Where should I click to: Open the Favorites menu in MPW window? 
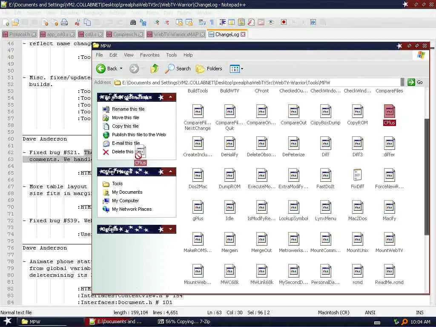[x=149, y=55]
